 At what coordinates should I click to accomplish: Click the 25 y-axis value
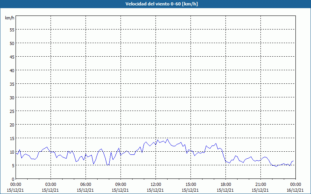tap(12, 111)
